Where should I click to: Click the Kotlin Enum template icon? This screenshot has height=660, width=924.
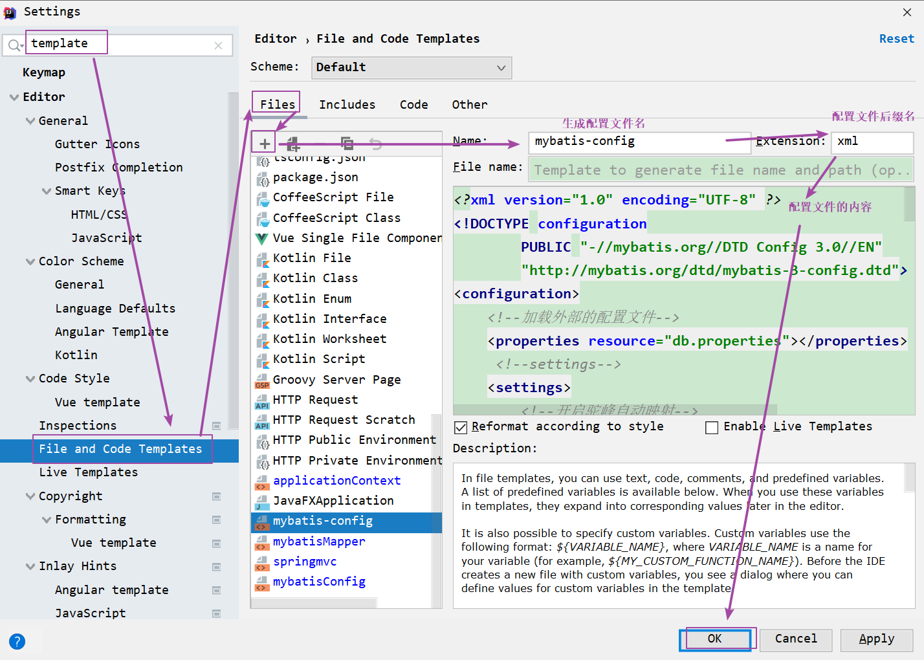pyautogui.click(x=262, y=300)
